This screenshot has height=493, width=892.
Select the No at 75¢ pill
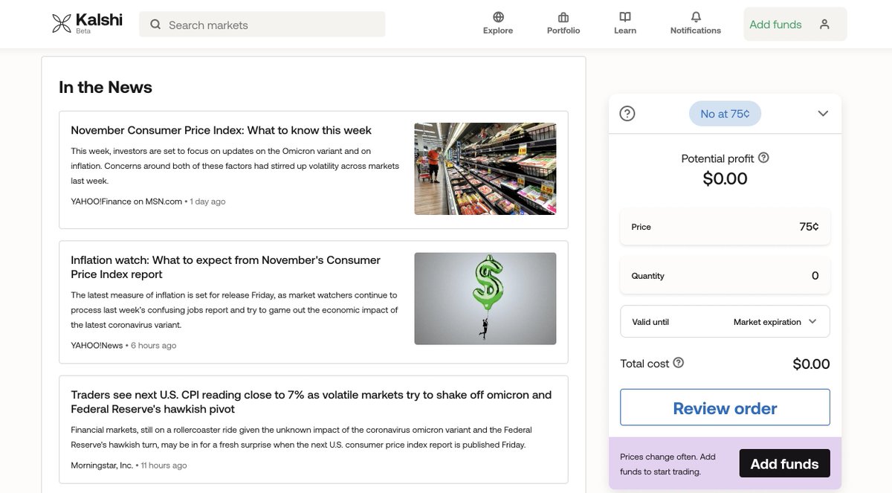(725, 114)
